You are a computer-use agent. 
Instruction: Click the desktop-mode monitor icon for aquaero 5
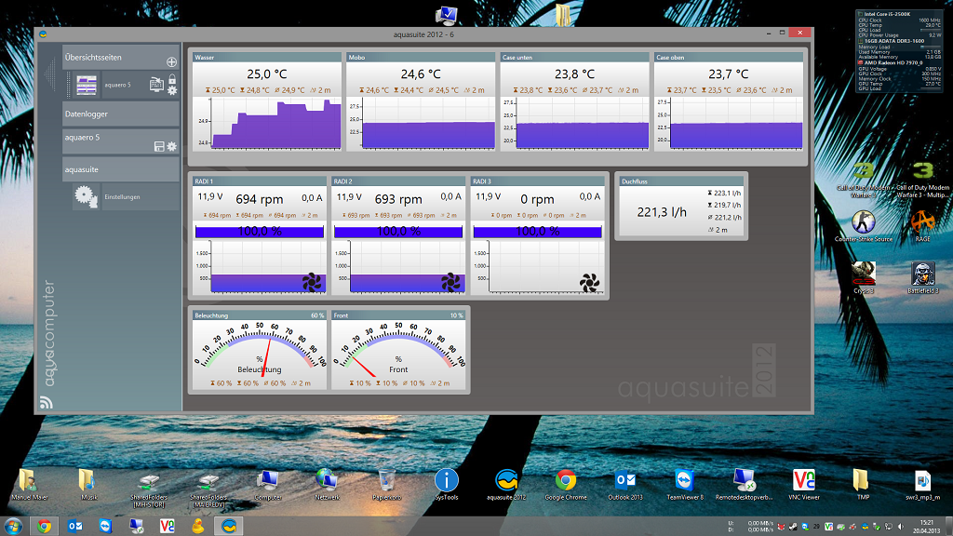coord(155,84)
